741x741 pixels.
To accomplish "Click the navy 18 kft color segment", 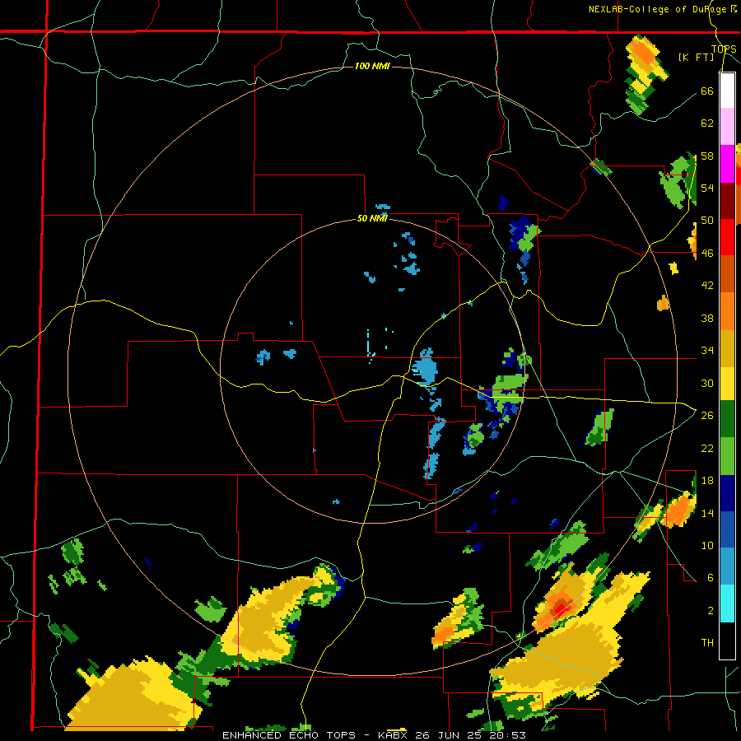I will pyautogui.click(x=727, y=493).
